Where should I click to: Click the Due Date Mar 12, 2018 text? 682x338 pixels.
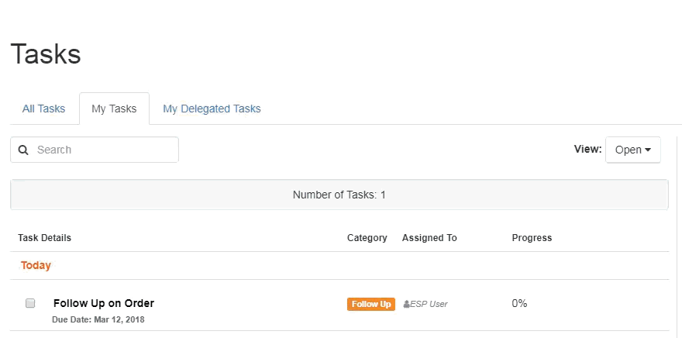coord(98,319)
